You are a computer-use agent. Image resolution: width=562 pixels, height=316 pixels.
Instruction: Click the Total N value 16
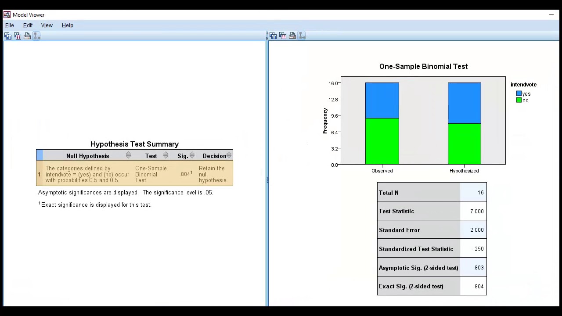click(x=480, y=193)
